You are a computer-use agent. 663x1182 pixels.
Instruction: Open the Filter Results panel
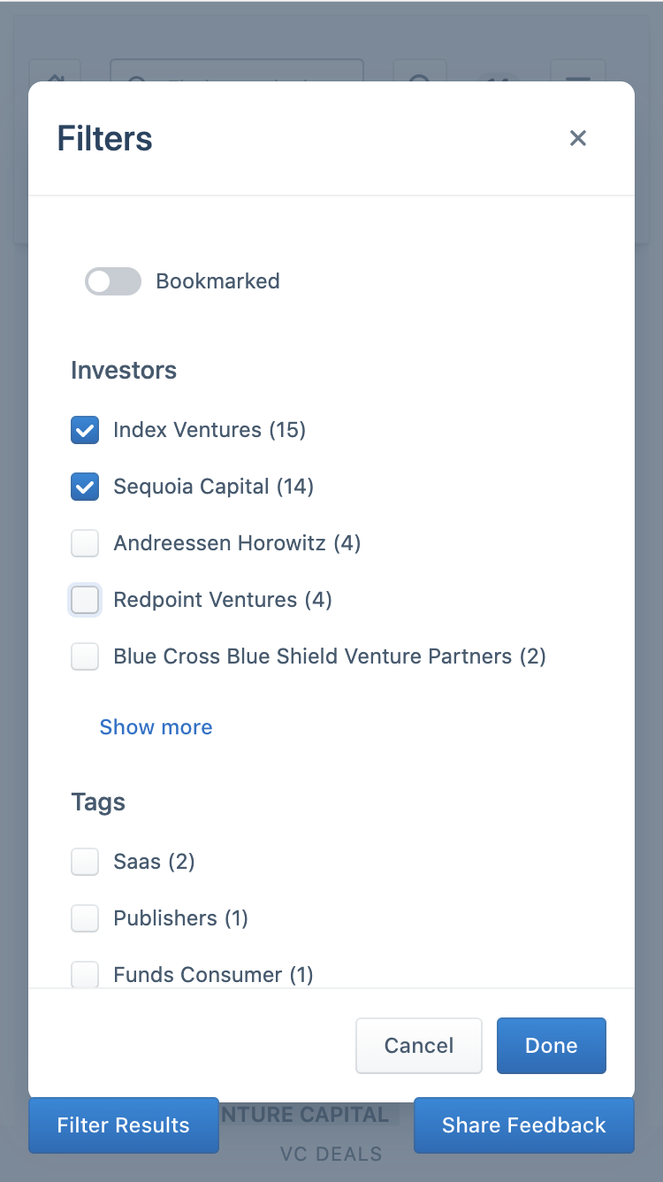click(123, 1124)
